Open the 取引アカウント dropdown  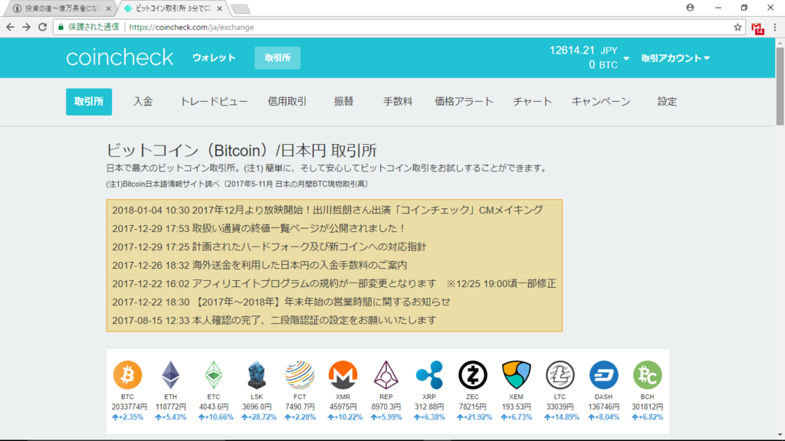point(675,58)
